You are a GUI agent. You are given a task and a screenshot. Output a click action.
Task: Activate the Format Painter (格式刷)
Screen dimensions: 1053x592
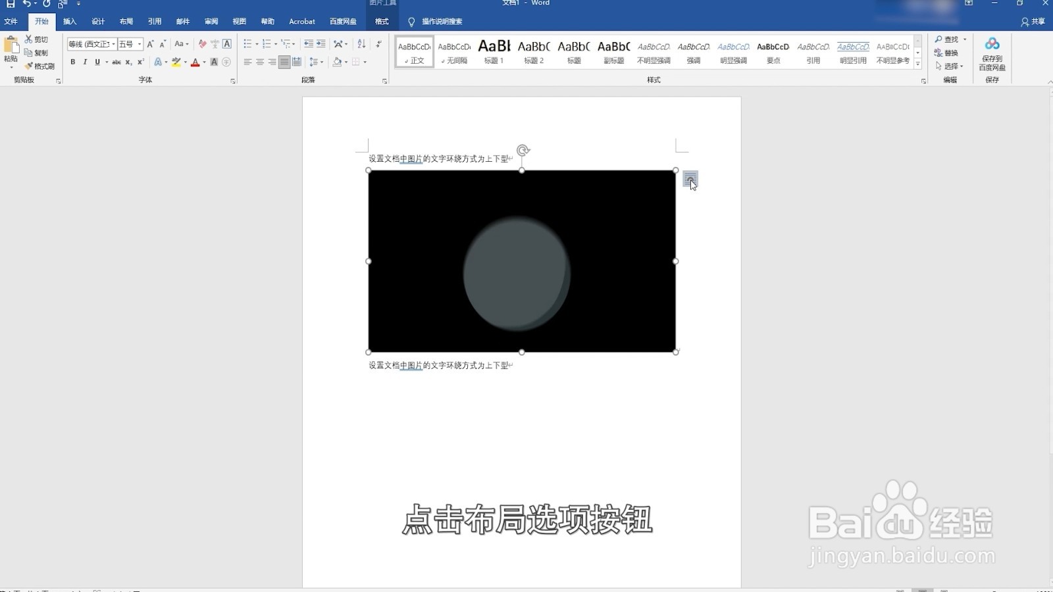pyautogui.click(x=30, y=66)
